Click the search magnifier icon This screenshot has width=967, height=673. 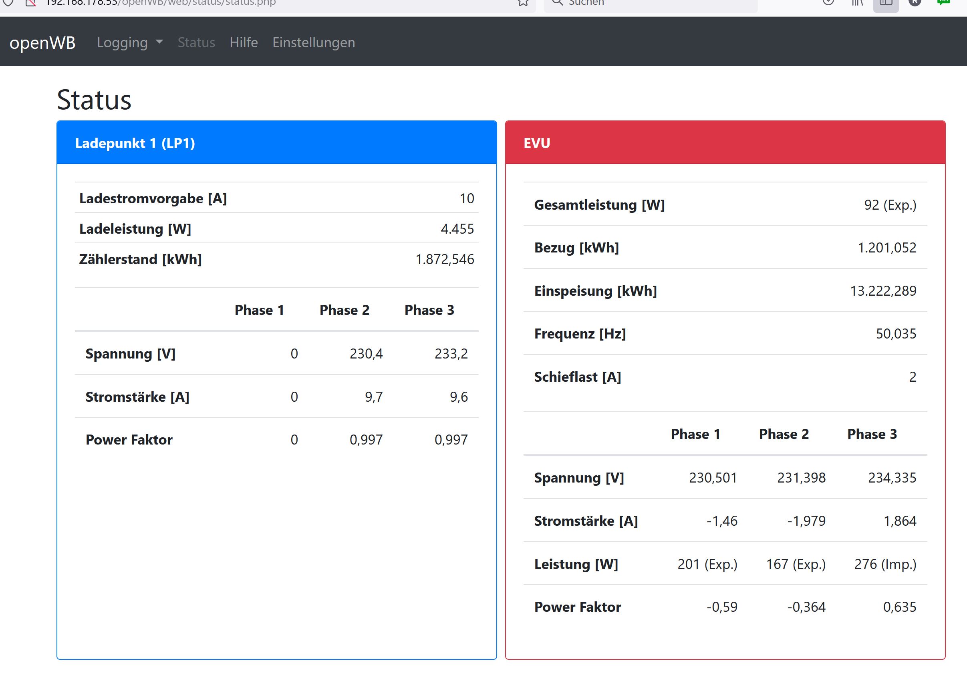pyautogui.click(x=557, y=2)
